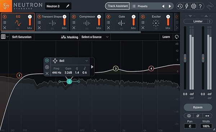Click the 446 Hz frequency value

pyautogui.click(x=57, y=73)
